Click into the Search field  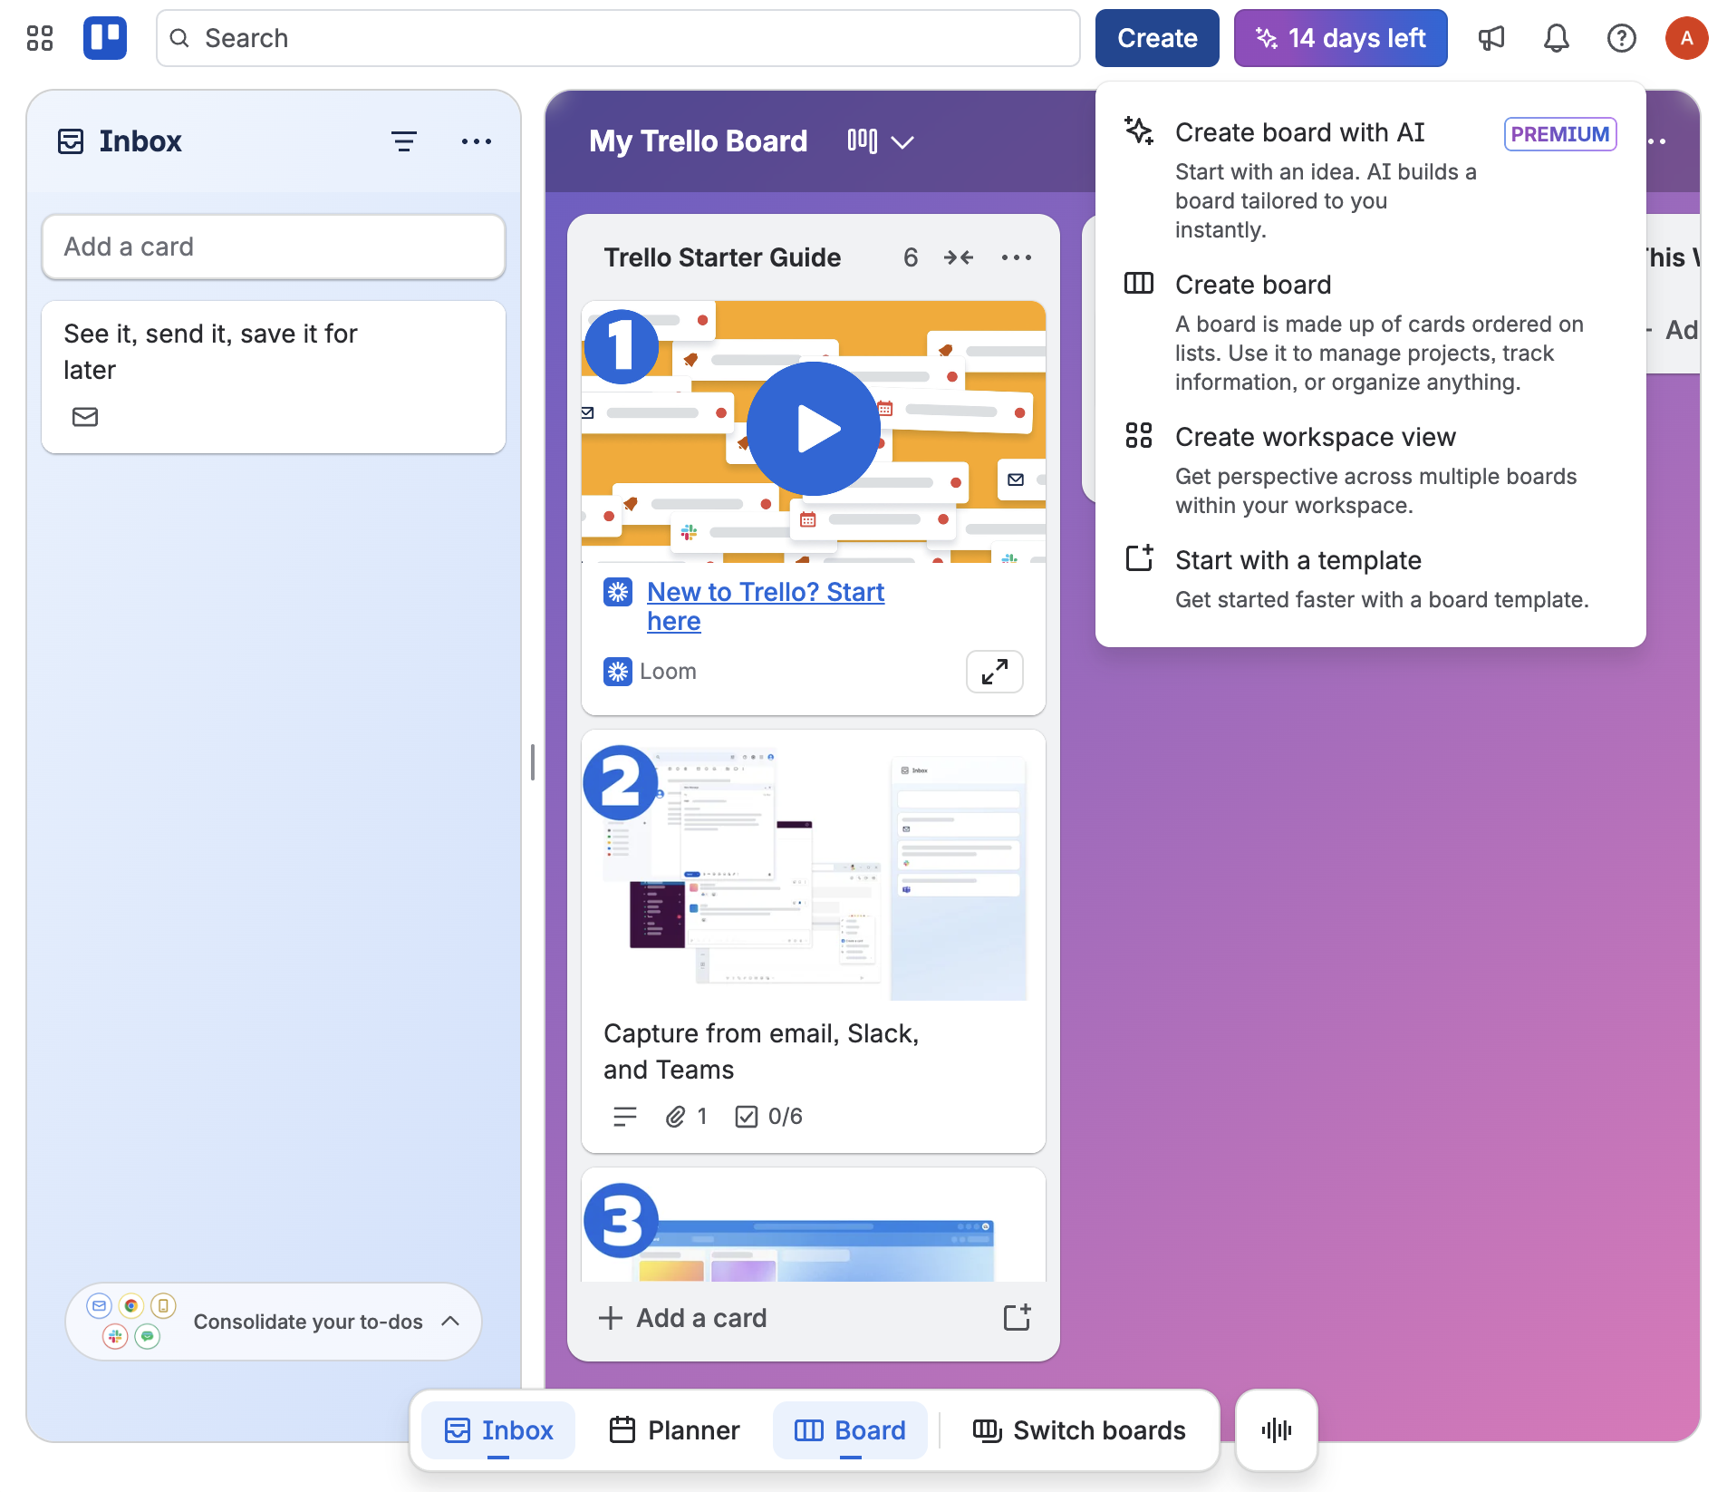point(618,38)
